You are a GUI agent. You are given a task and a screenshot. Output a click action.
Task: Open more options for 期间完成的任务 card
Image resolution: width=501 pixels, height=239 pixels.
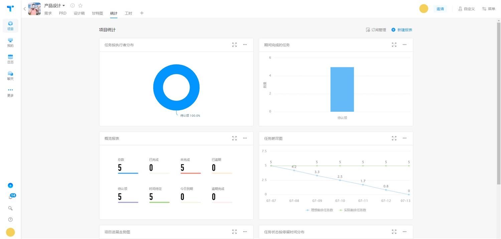[404, 45]
